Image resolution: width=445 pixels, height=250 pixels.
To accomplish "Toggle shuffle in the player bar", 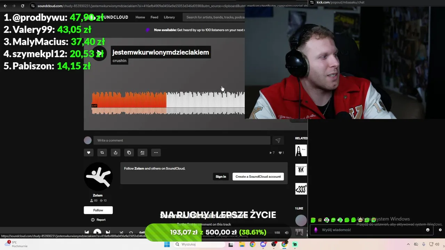I will pos(121,233).
